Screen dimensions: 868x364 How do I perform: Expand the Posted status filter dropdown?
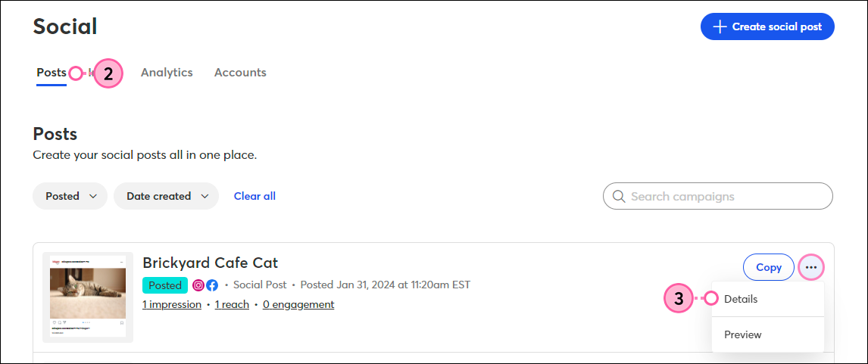[70, 196]
